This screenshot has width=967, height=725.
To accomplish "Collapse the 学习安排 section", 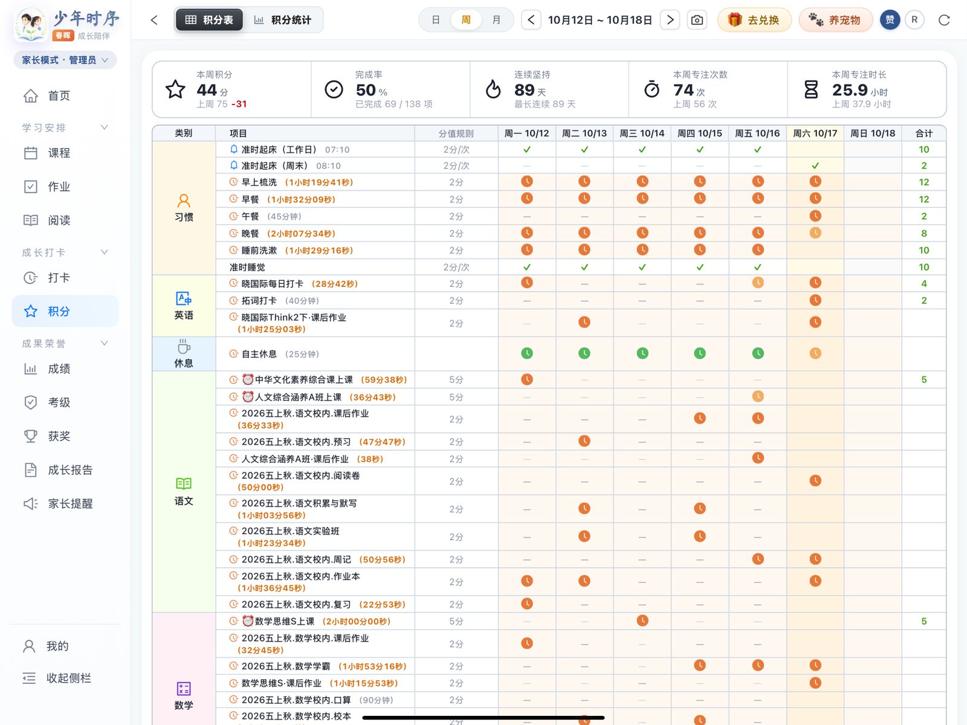I will pyautogui.click(x=104, y=127).
